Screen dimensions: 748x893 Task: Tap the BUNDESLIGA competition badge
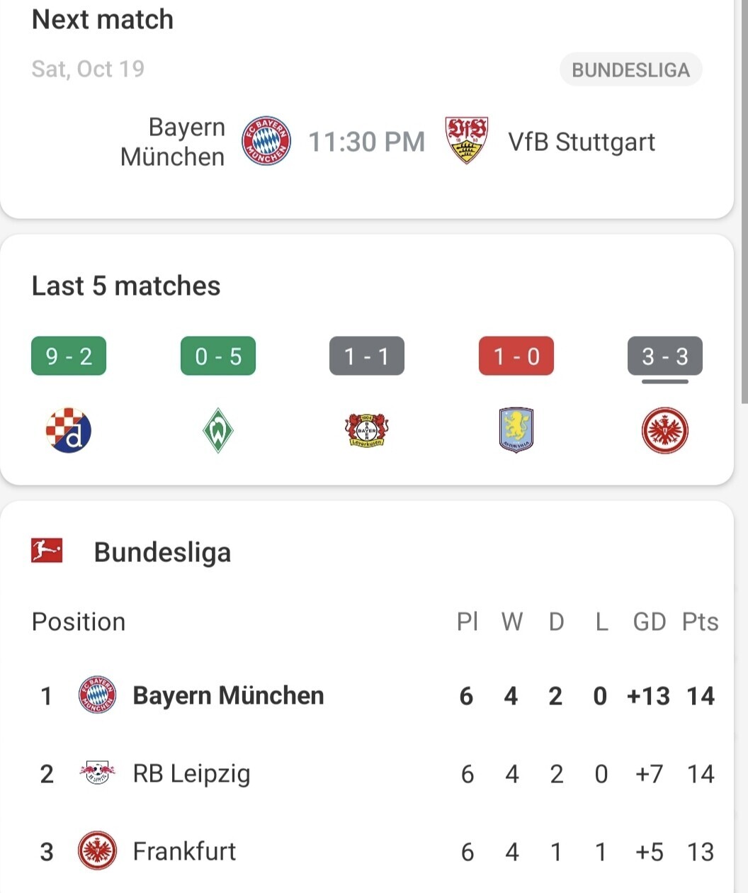[631, 69]
